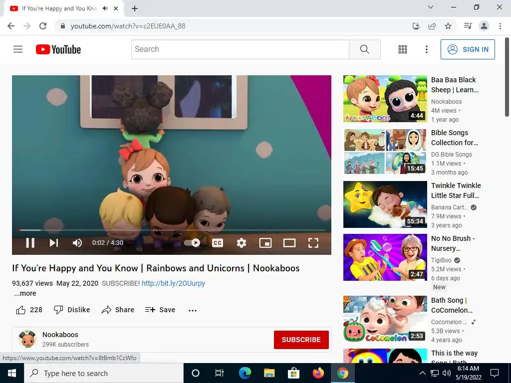Share this page icon in address bar
511x383 pixels.
click(x=432, y=26)
